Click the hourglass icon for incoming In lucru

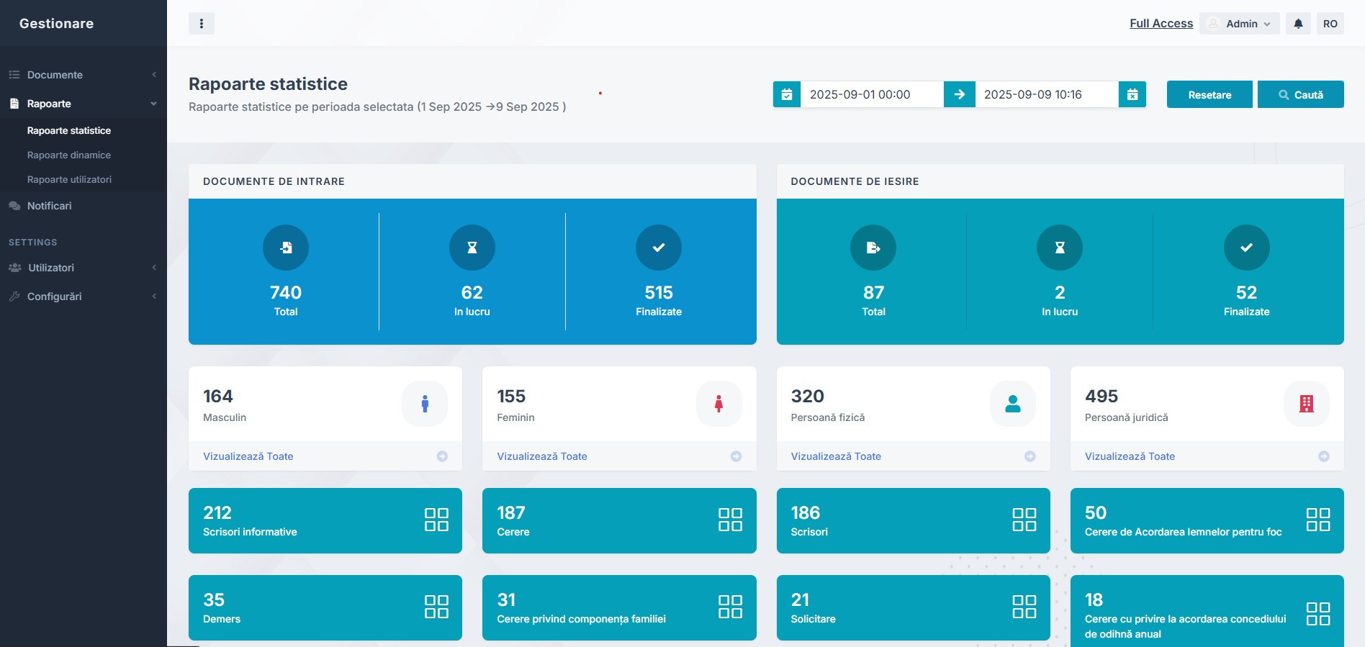tap(472, 248)
